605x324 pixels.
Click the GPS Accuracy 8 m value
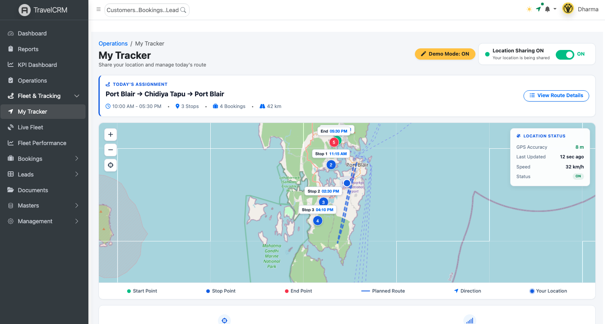pyautogui.click(x=580, y=147)
